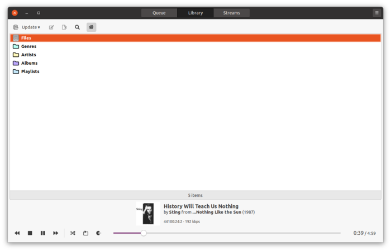This screenshot has width=391, height=251.
Task: Switch to the Streams tab
Action: pos(232,13)
